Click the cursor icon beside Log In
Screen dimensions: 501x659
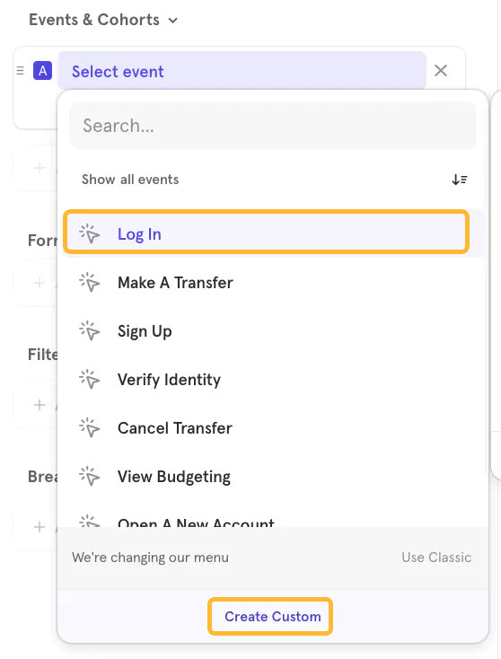click(90, 233)
